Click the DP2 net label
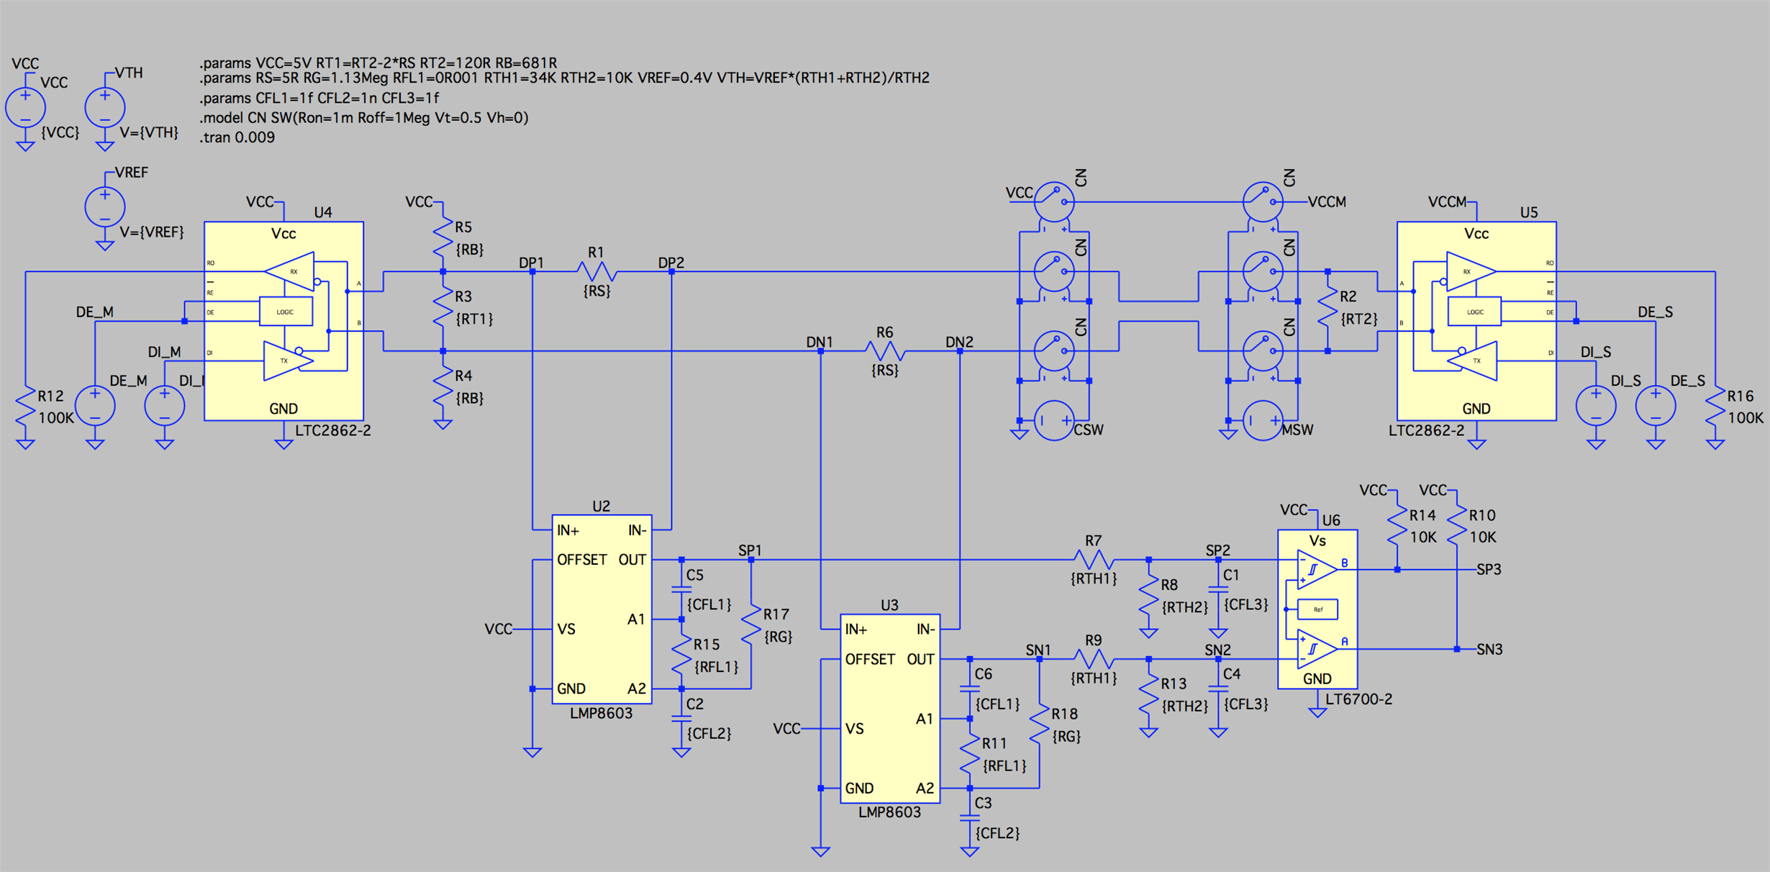1770x872 pixels. pos(671,263)
